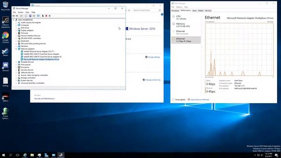
Task: Open Internet Explorer from the taskbar
Action: (x=25, y=155)
